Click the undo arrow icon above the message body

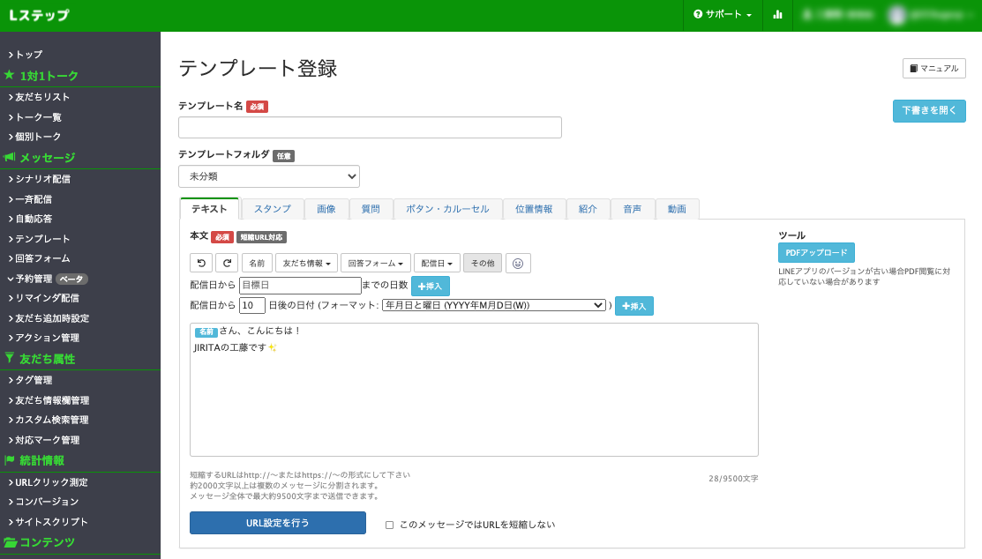[x=199, y=262]
